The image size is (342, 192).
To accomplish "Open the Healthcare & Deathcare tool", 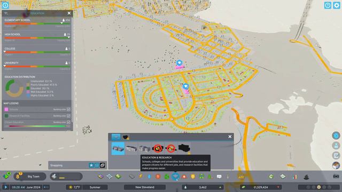I will point(158,177).
